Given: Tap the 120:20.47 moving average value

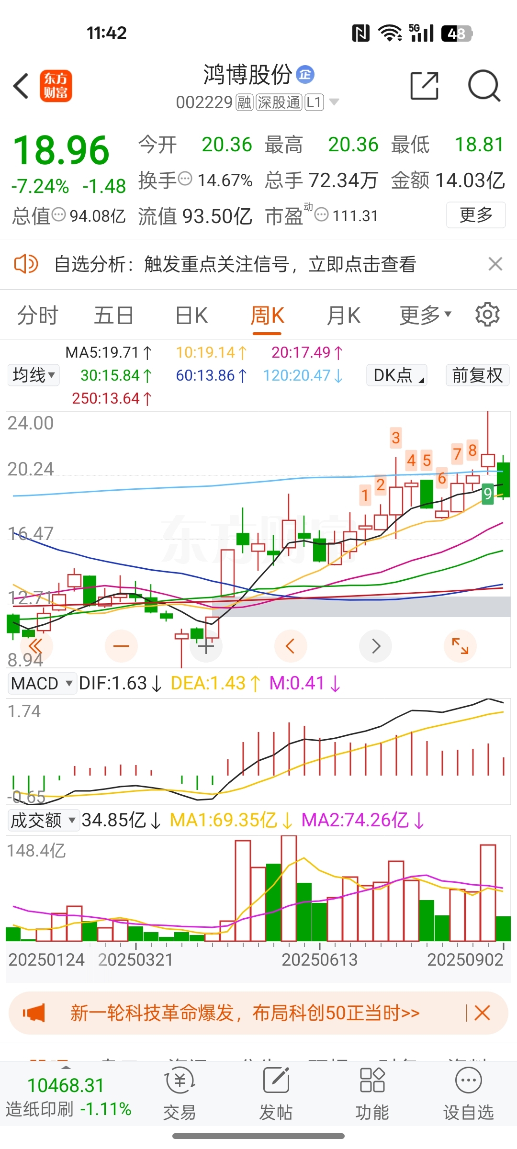Looking at the screenshot, I should (x=303, y=375).
